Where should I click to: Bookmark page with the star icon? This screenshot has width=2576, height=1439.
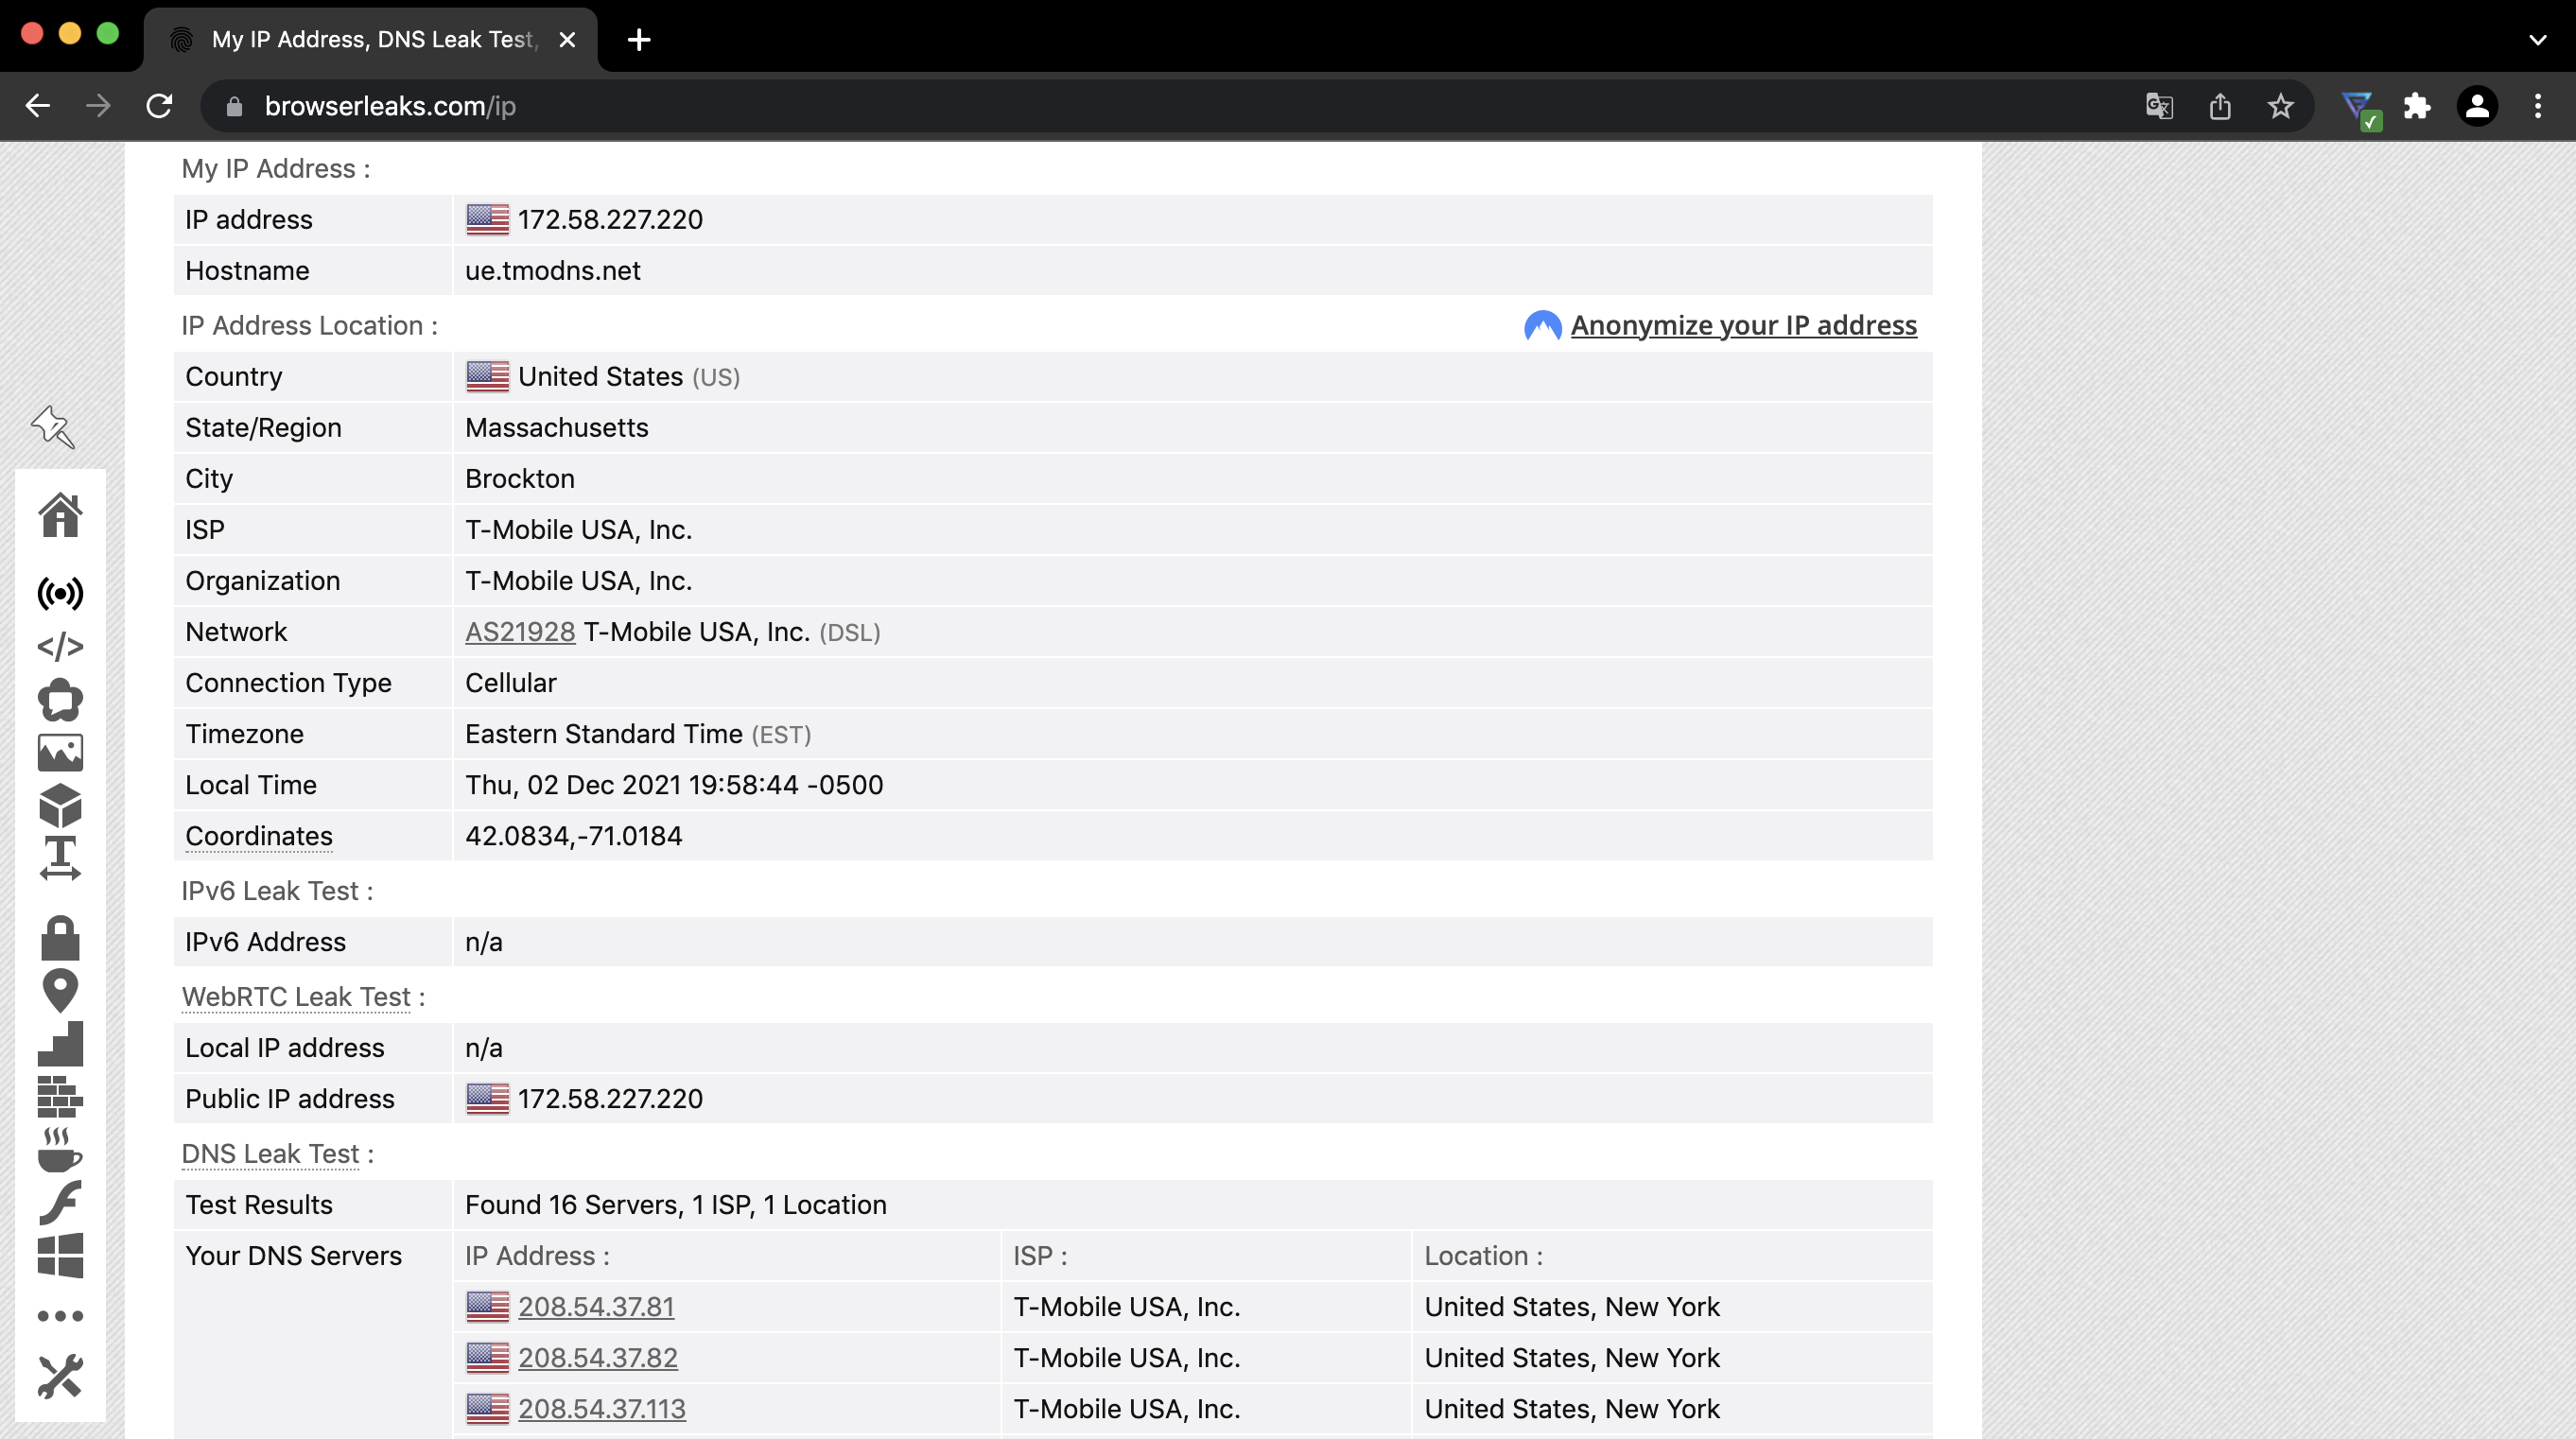point(2280,106)
